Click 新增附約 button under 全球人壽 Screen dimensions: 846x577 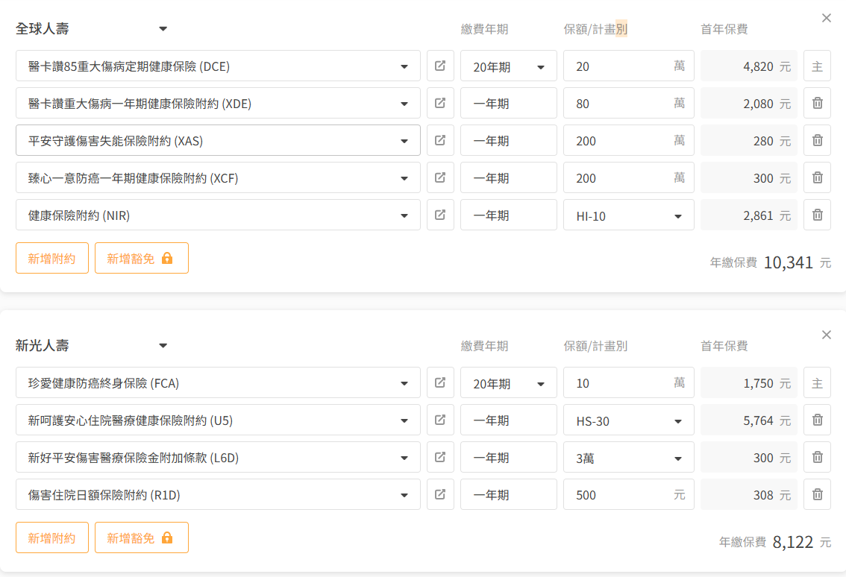coord(52,258)
